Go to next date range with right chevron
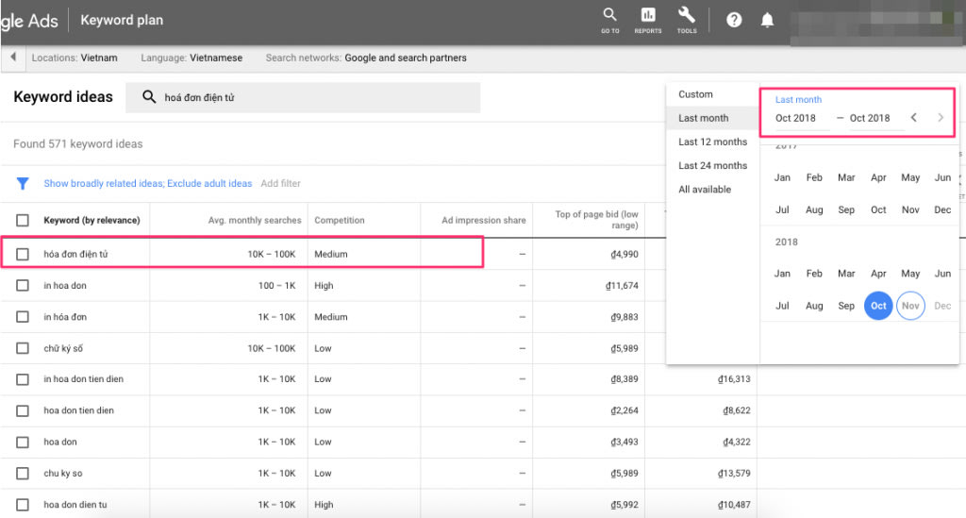This screenshot has height=518, width=966. (941, 118)
